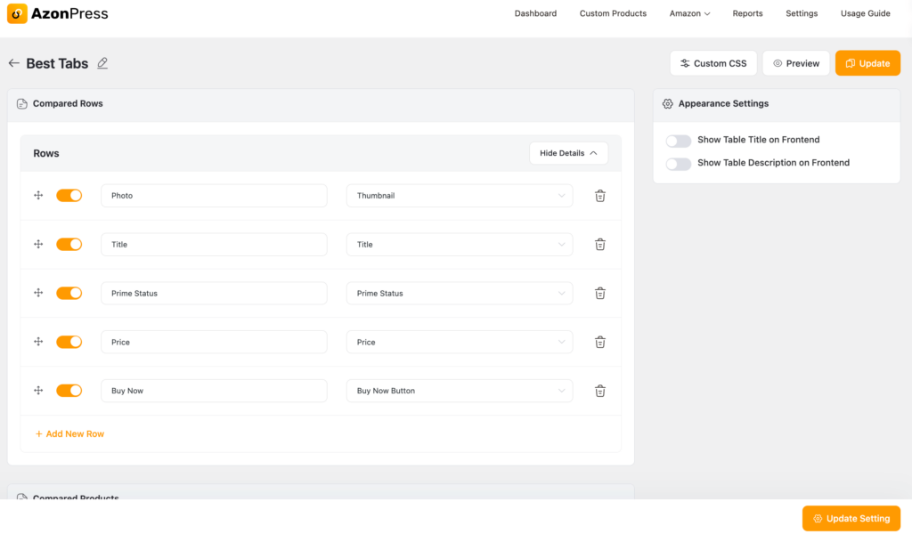This screenshot has width=912, height=534.
Task: Click the Prime Status label input field
Action: [214, 293]
